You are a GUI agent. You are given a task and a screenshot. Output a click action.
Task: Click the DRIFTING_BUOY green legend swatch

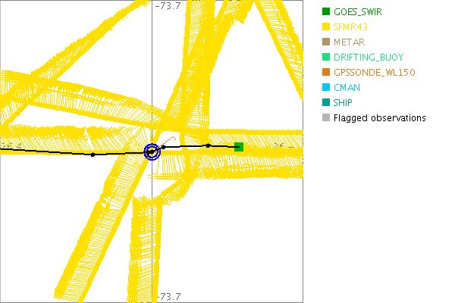pos(325,58)
